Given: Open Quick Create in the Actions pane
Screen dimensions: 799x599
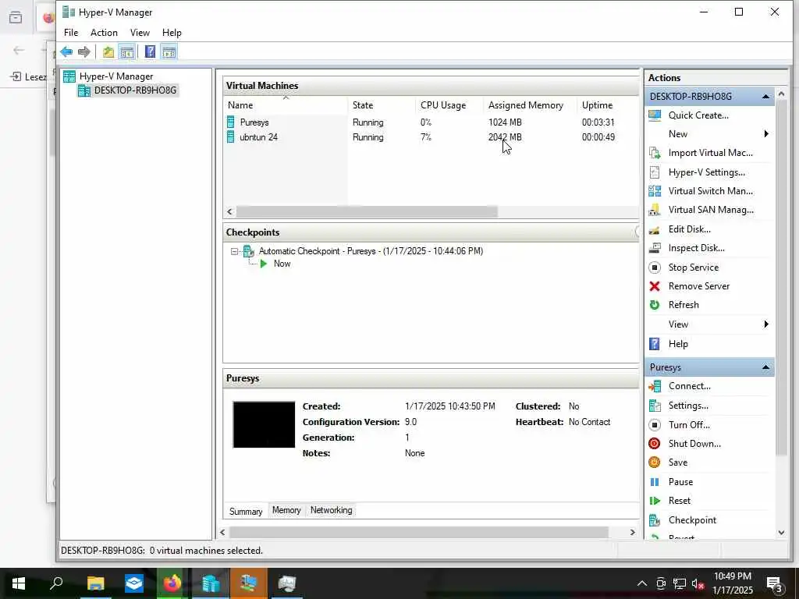Looking at the screenshot, I should (x=698, y=115).
